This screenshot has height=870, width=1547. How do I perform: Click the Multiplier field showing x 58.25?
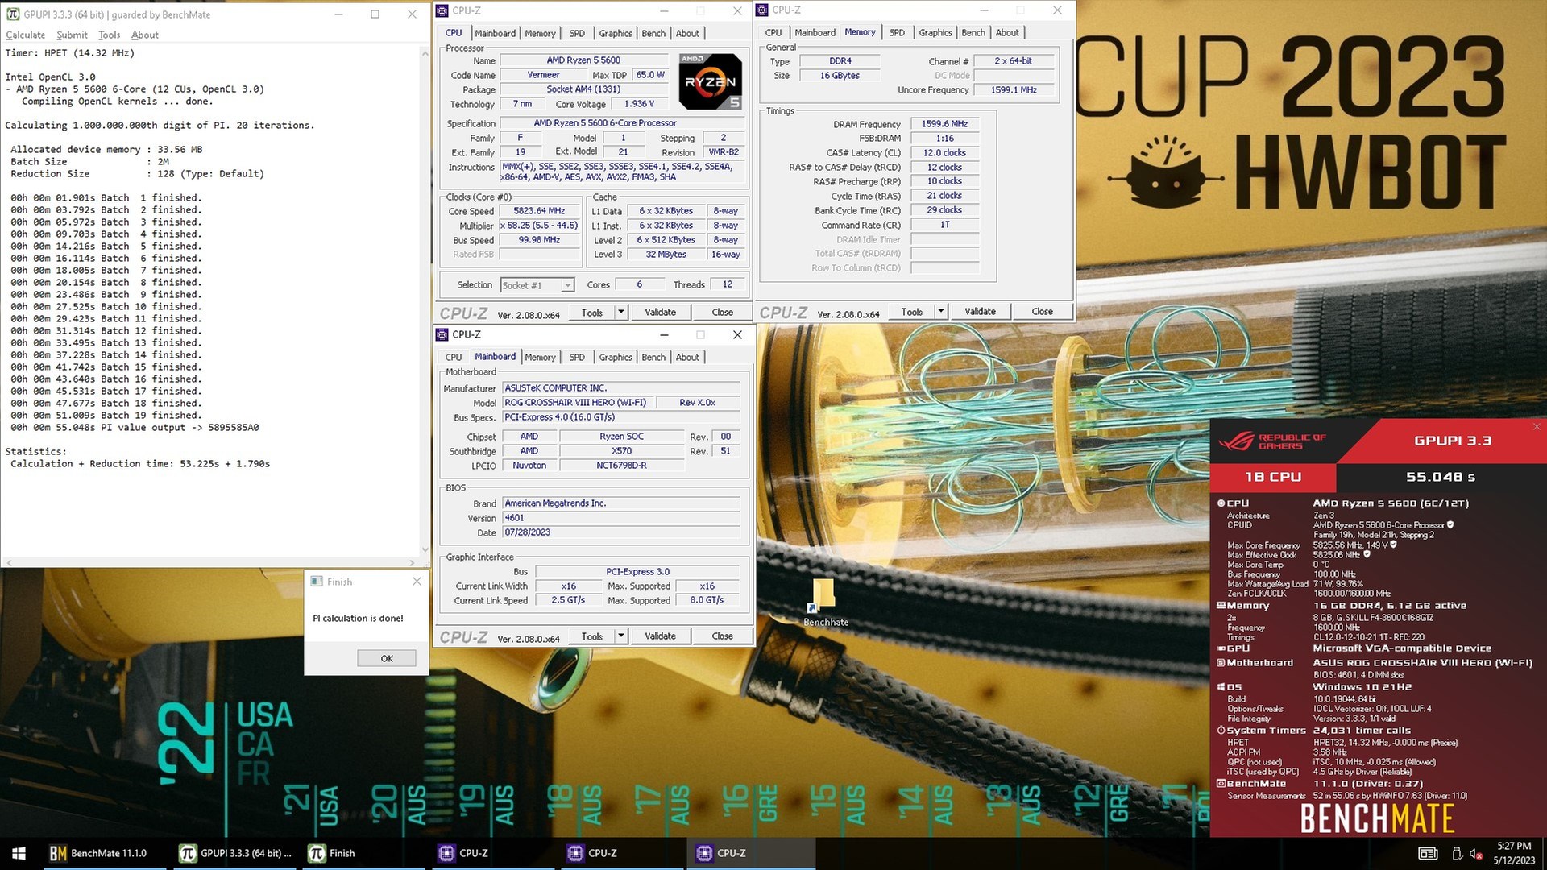(540, 226)
